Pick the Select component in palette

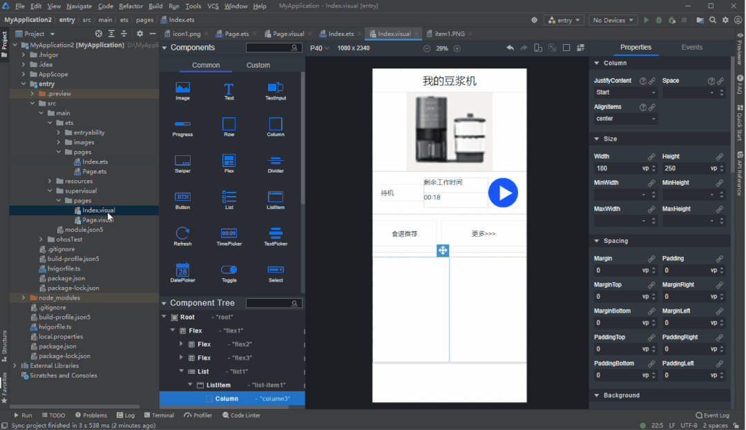(276, 273)
